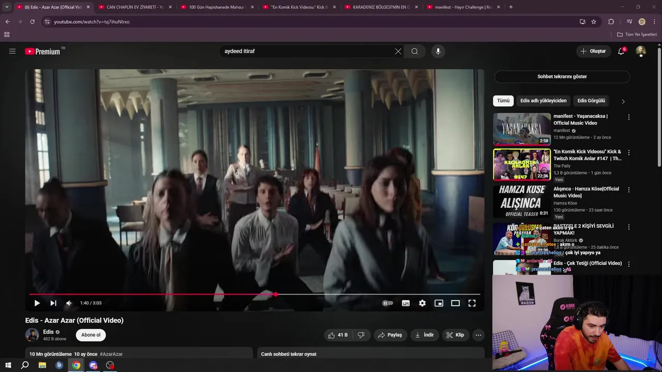Open the player settings gear
The height and width of the screenshot is (372, 662).
[423, 303]
